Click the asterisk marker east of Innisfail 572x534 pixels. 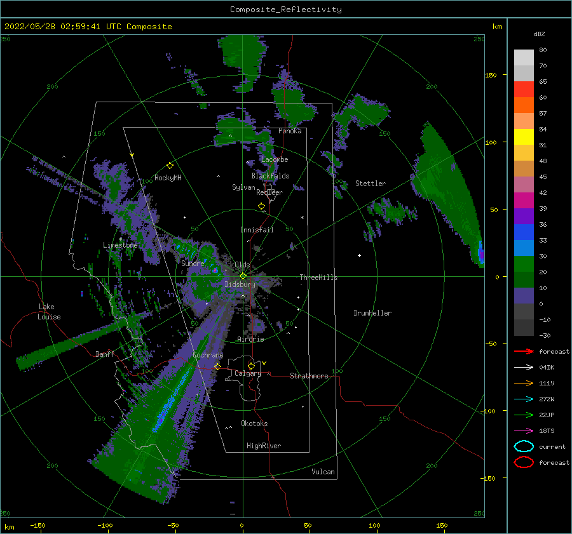[302, 218]
